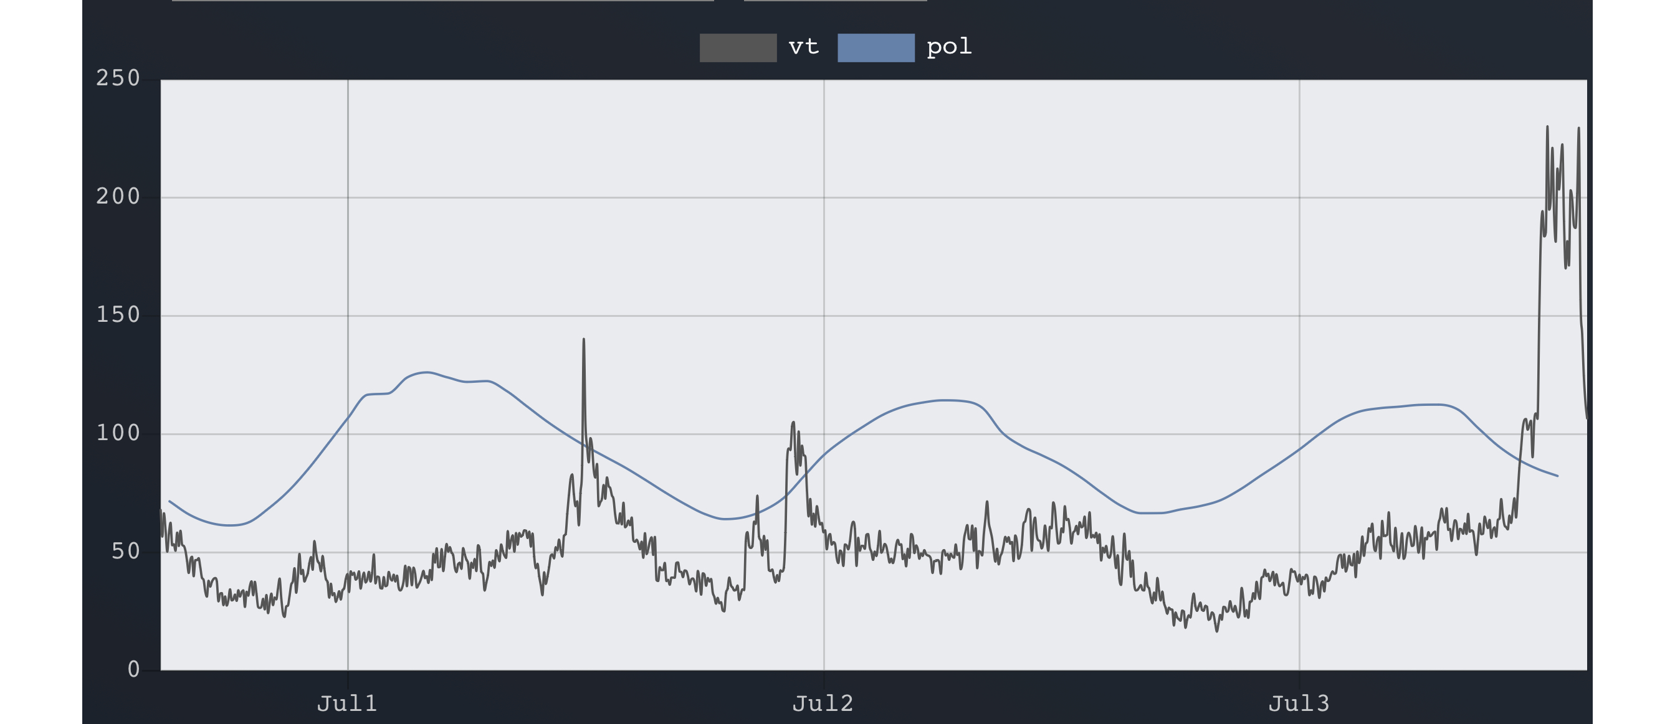Click the 150 y-axis label
The height and width of the screenshot is (724, 1675).
pos(118,315)
